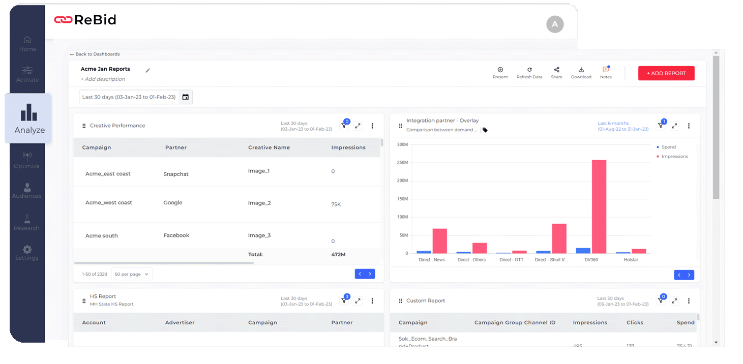Click the horizontal scrollbar in Creative Performance
The width and height of the screenshot is (743, 364).
tap(164, 263)
